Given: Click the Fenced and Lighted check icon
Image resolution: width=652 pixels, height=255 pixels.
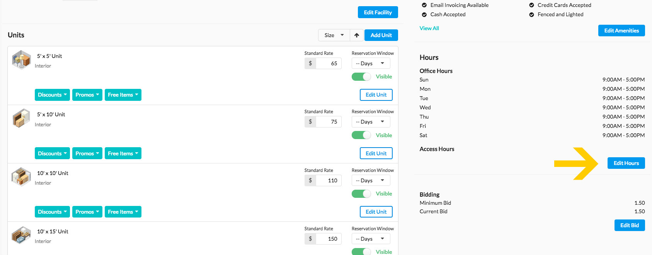Looking at the screenshot, I should click(x=531, y=14).
